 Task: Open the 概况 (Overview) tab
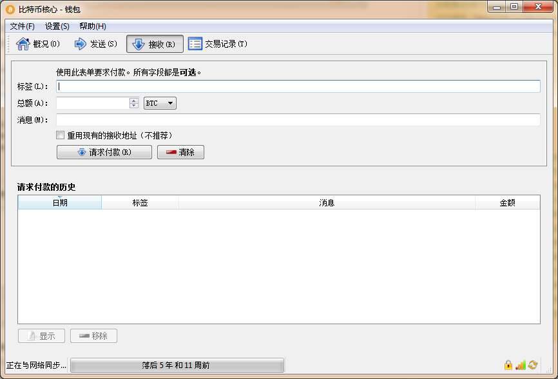38,44
